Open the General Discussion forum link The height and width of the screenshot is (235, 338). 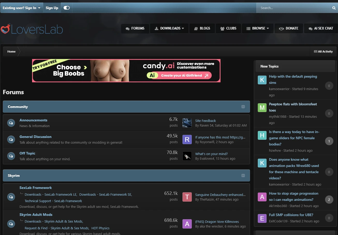(x=35, y=137)
